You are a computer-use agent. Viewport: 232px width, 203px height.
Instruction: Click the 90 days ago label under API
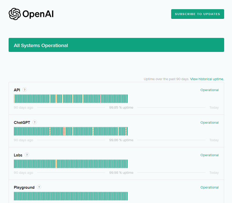(x=24, y=108)
